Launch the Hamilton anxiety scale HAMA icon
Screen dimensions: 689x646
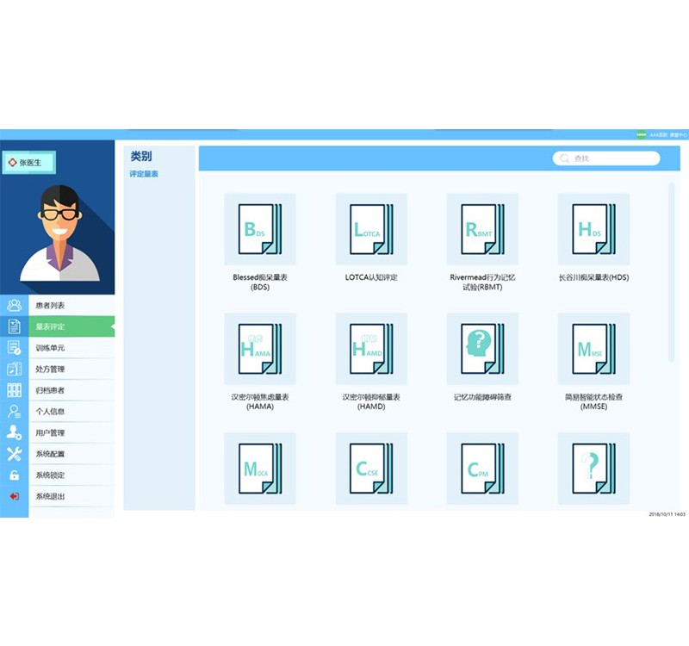[259, 348]
